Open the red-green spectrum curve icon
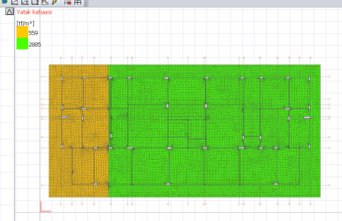The width and height of the screenshot is (342, 221). [x=45, y=2]
